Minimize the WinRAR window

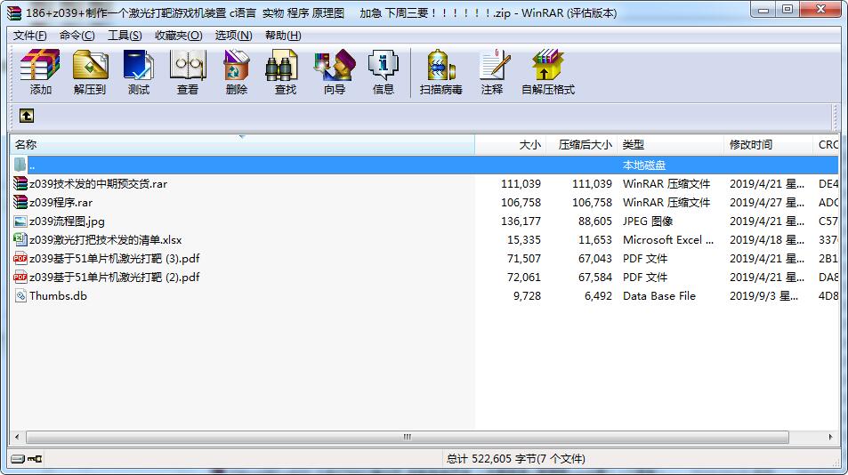point(763,10)
